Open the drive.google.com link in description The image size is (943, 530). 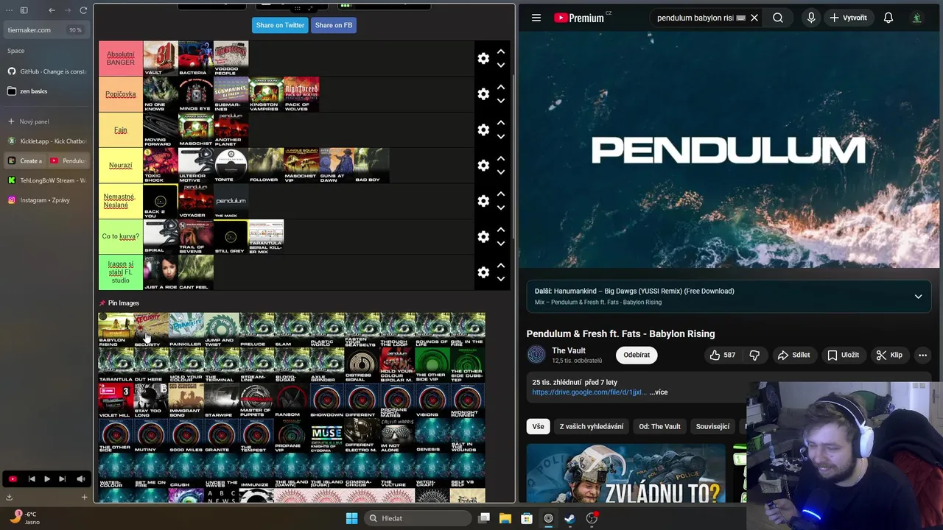(589, 392)
